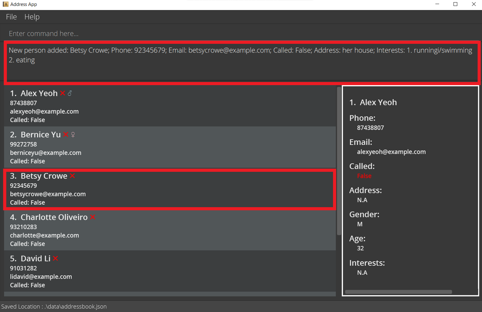The height and width of the screenshot is (312, 482).
Task: Click the Address App title bar icon
Action: 5,4
